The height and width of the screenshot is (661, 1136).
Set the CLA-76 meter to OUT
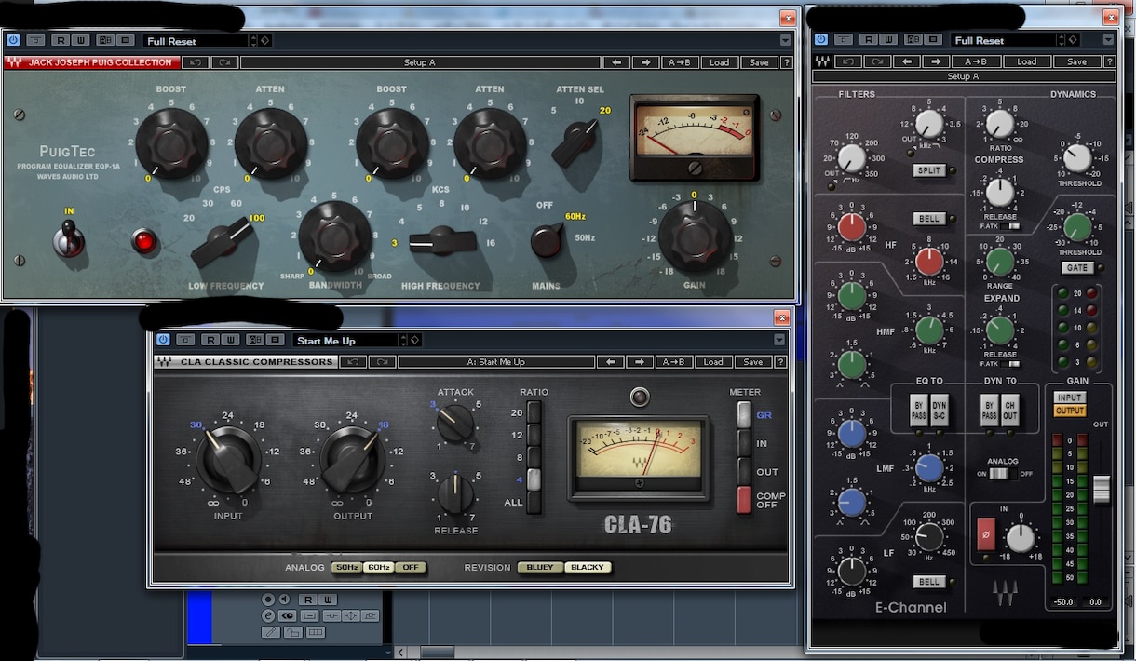tap(744, 472)
